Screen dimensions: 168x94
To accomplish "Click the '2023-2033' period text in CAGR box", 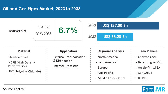I will pos(43,34).
